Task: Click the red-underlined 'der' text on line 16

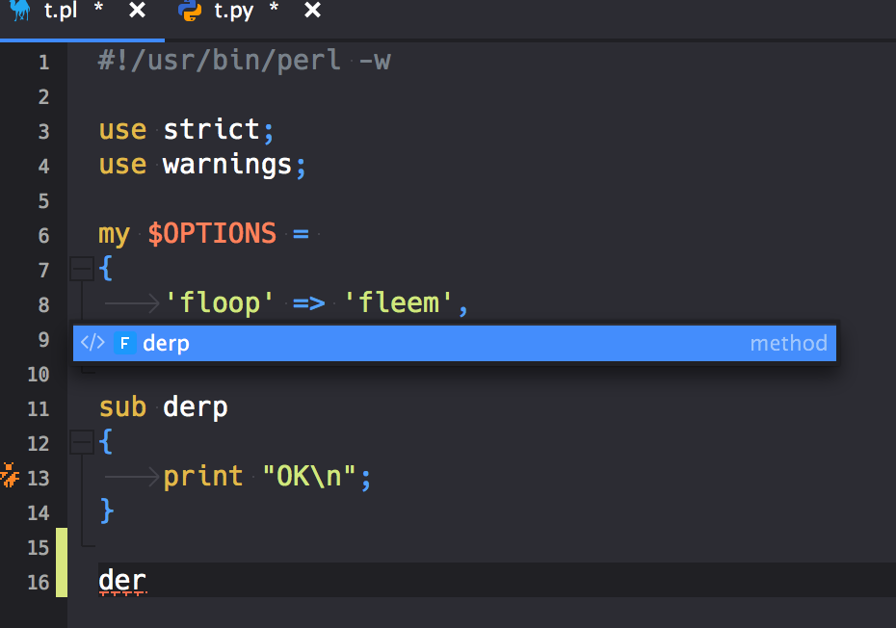Action: [x=120, y=582]
